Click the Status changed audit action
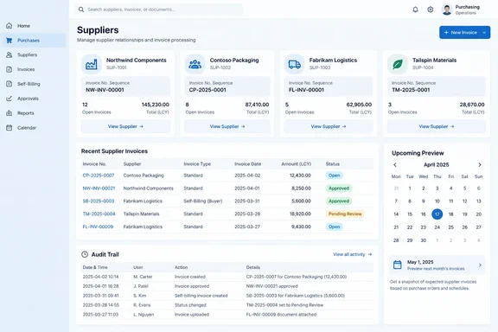 point(190,305)
